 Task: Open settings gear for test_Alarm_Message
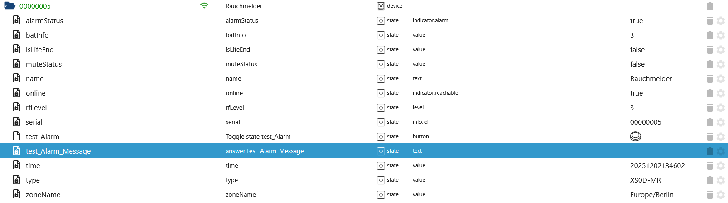coord(721,151)
